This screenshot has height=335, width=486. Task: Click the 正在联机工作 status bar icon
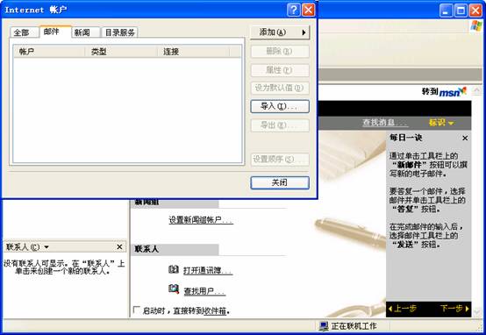(x=324, y=326)
